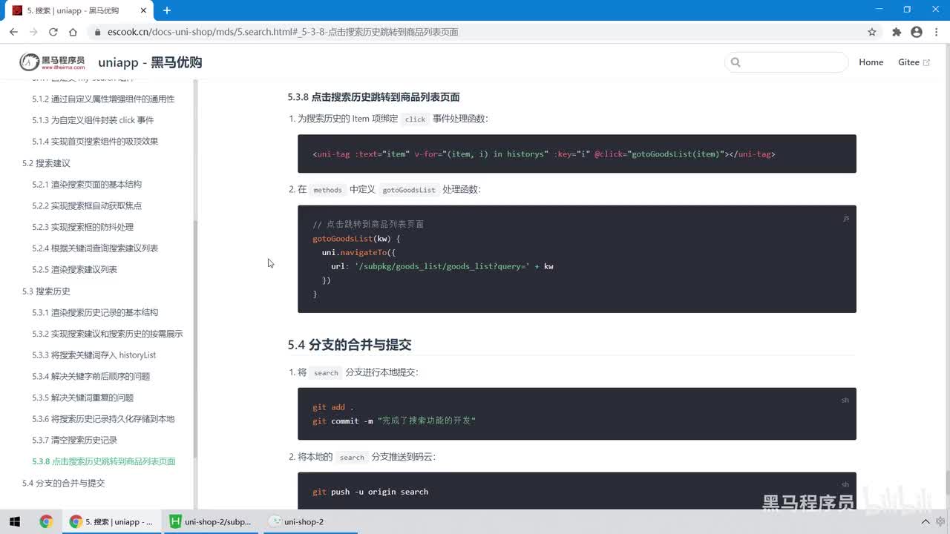950x534 pixels.
Task: Bookmark this page with the star icon
Action: 872,32
